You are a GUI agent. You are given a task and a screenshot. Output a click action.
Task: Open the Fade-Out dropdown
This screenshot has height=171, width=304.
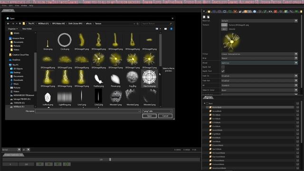(259, 80)
